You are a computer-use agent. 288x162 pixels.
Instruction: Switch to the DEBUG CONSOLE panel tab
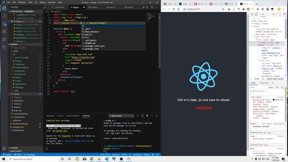pos(73,116)
